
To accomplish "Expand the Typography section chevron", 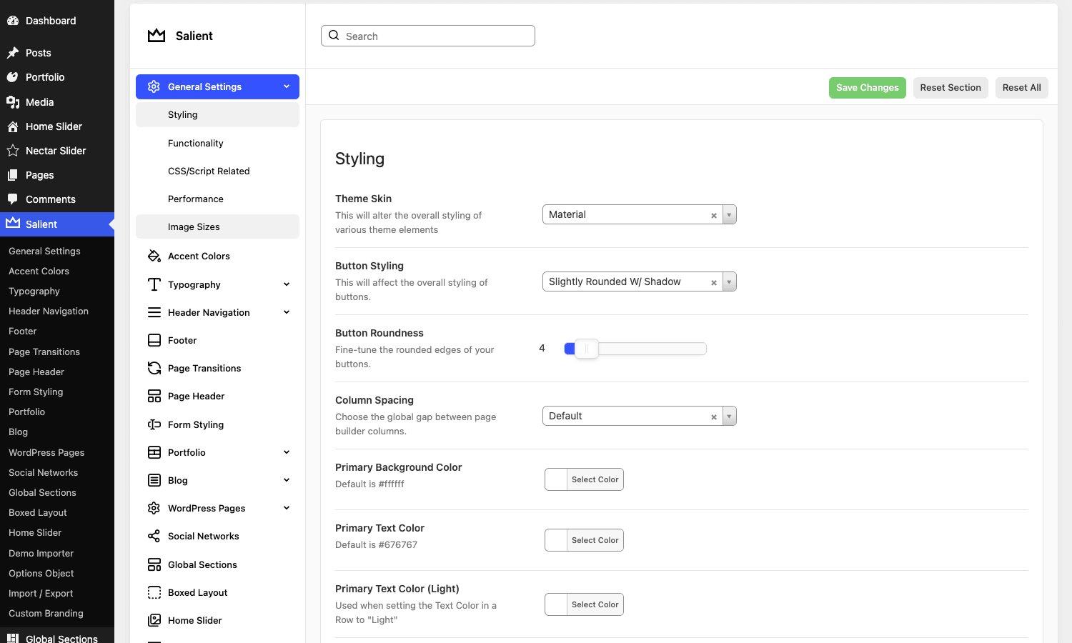I will 287,284.
